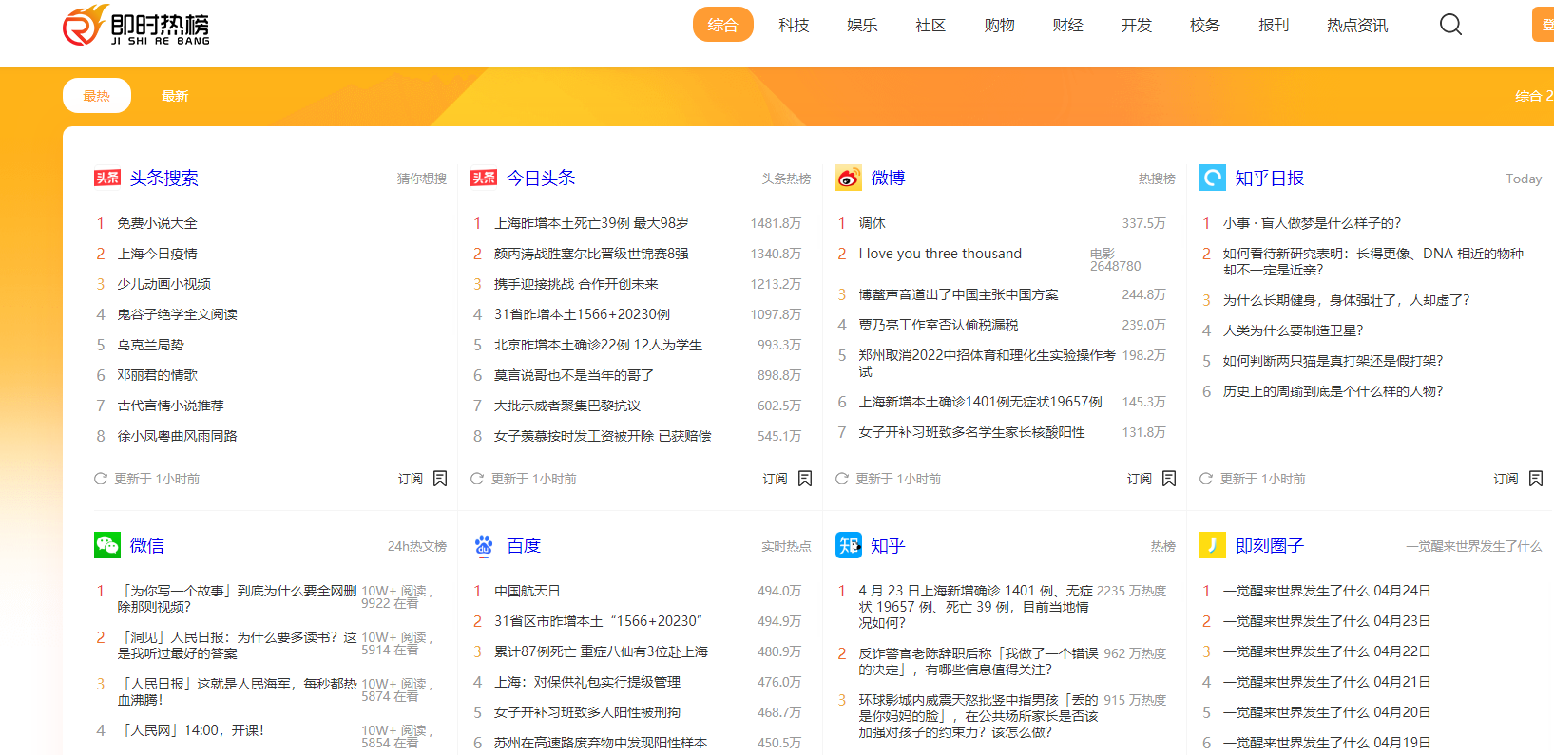Subscribe to 头条搜索 with 订阅
Viewport: 1554px width, 755px height.
pos(411,479)
